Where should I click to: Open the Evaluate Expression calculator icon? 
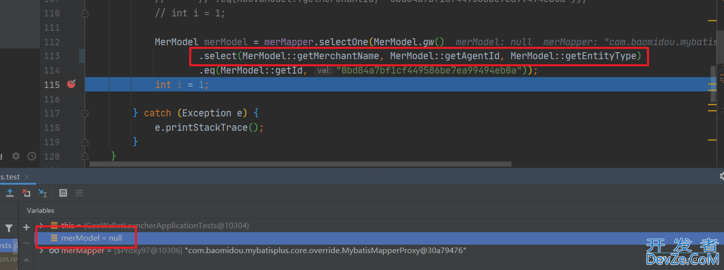63,193
